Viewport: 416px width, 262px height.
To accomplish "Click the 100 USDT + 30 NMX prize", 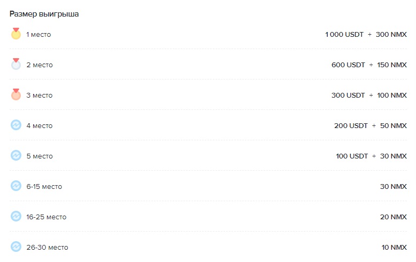I will click(x=371, y=156).
